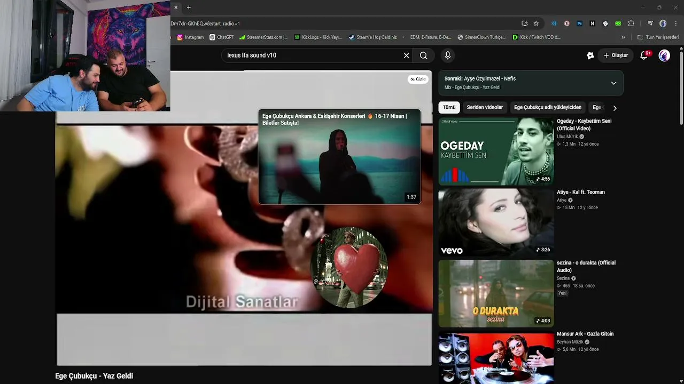
Task: Click the Oluştur create button
Action: pos(616,55)
